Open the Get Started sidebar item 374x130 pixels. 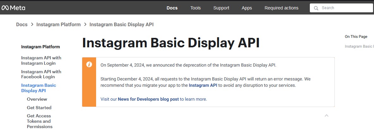(x=39, y=108)
